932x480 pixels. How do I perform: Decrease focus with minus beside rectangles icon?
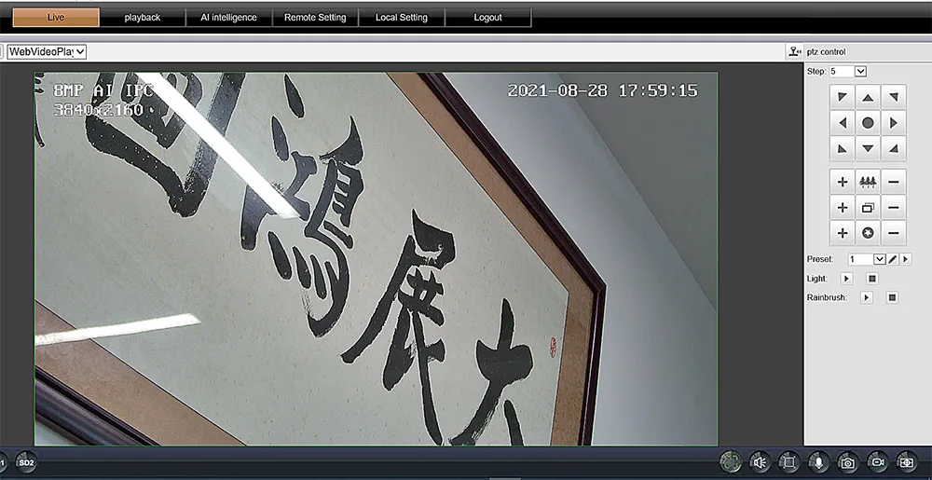(x=894, y=208)
